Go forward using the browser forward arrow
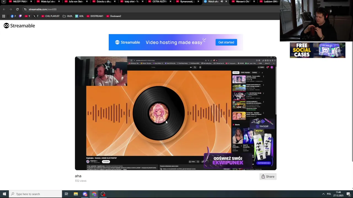This screenshot has height=198, width=353. [10, 9]
